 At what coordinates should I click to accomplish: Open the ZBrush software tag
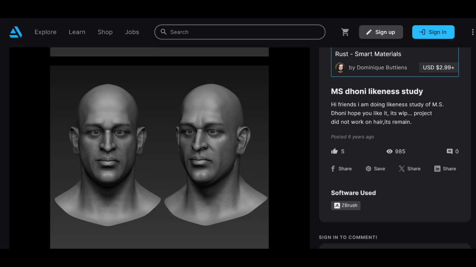(345, 205)
